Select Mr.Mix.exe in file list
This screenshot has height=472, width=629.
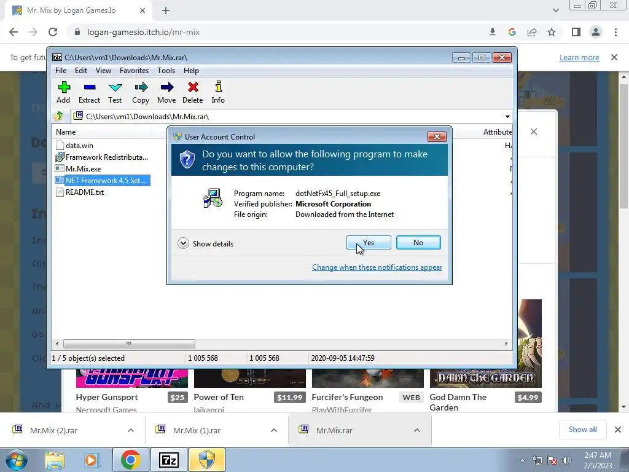[x=83, y=169]
